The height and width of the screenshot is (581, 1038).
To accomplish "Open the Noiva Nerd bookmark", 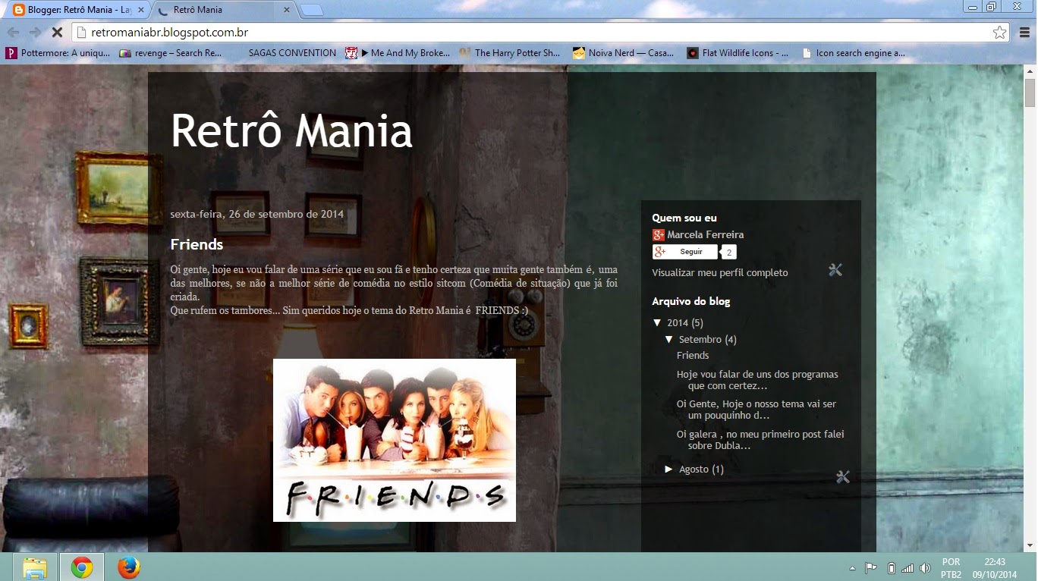I will (624, 53).
